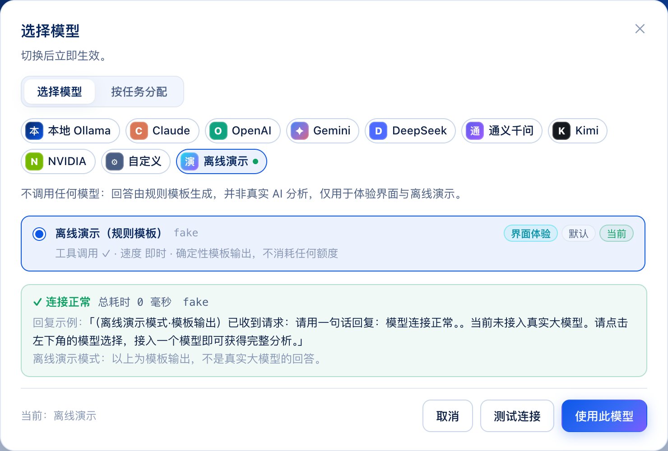The image size is (668, 451).
Task: Click the 离线演示 provider icon
Action: [190, 161]
